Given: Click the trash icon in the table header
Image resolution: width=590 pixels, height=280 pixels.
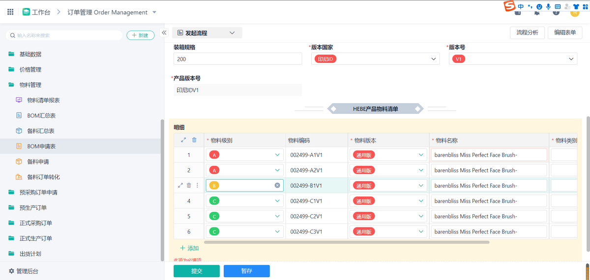Looking at the screenshot, I should 194,140.
